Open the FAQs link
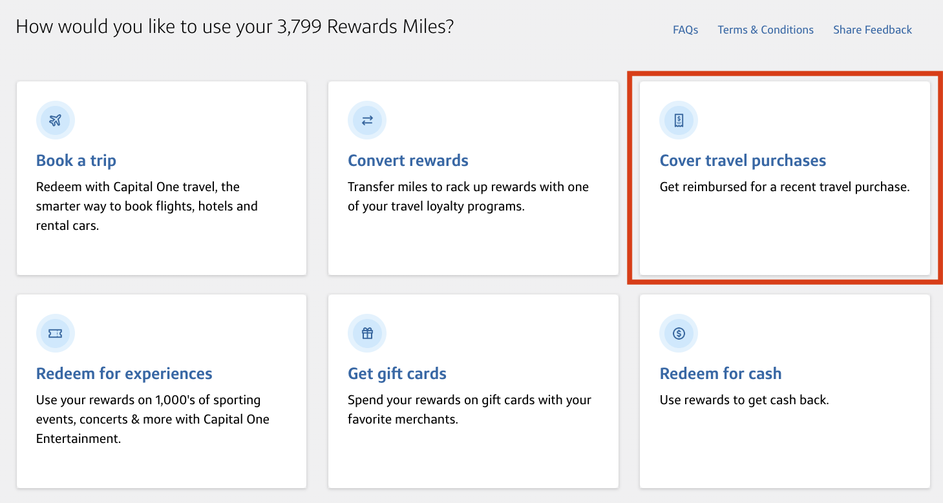The image size is (943, 503). click(x=685, y=30)
